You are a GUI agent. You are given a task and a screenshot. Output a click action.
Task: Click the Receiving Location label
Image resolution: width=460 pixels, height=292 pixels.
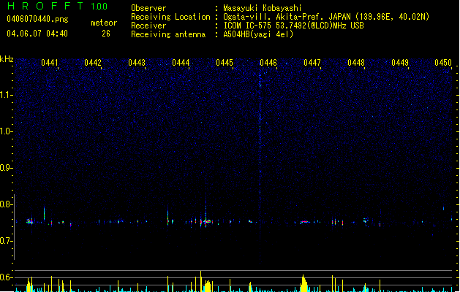170,17
